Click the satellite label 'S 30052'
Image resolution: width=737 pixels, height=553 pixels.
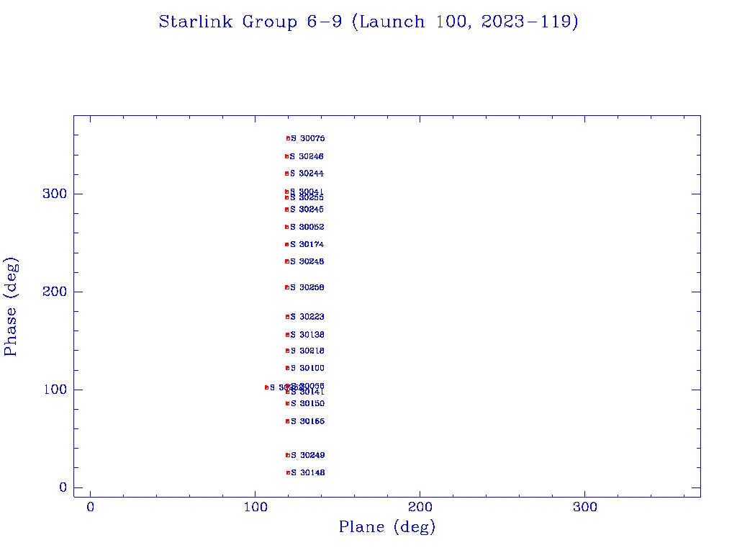pos(307,227)
